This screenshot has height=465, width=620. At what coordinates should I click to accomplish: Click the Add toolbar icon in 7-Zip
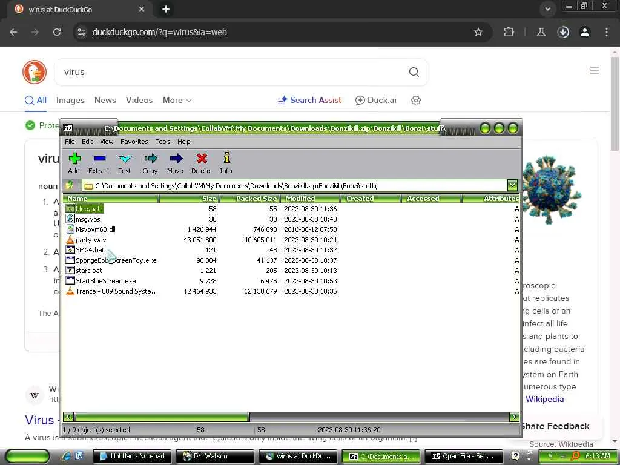[x=74, y=159]
